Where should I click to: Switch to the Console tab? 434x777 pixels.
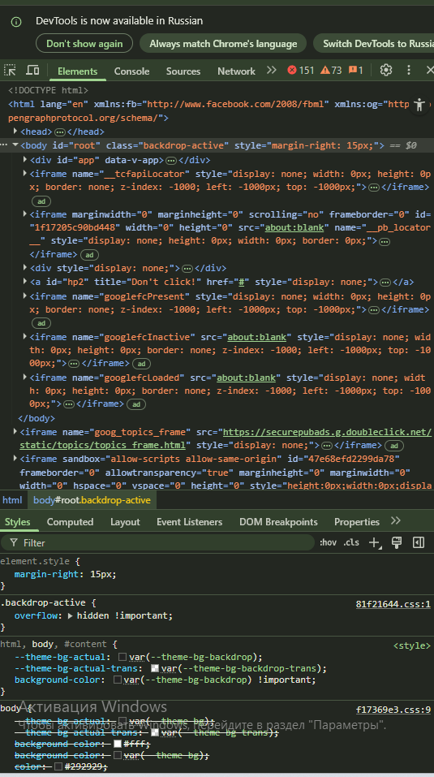point(131,71)
